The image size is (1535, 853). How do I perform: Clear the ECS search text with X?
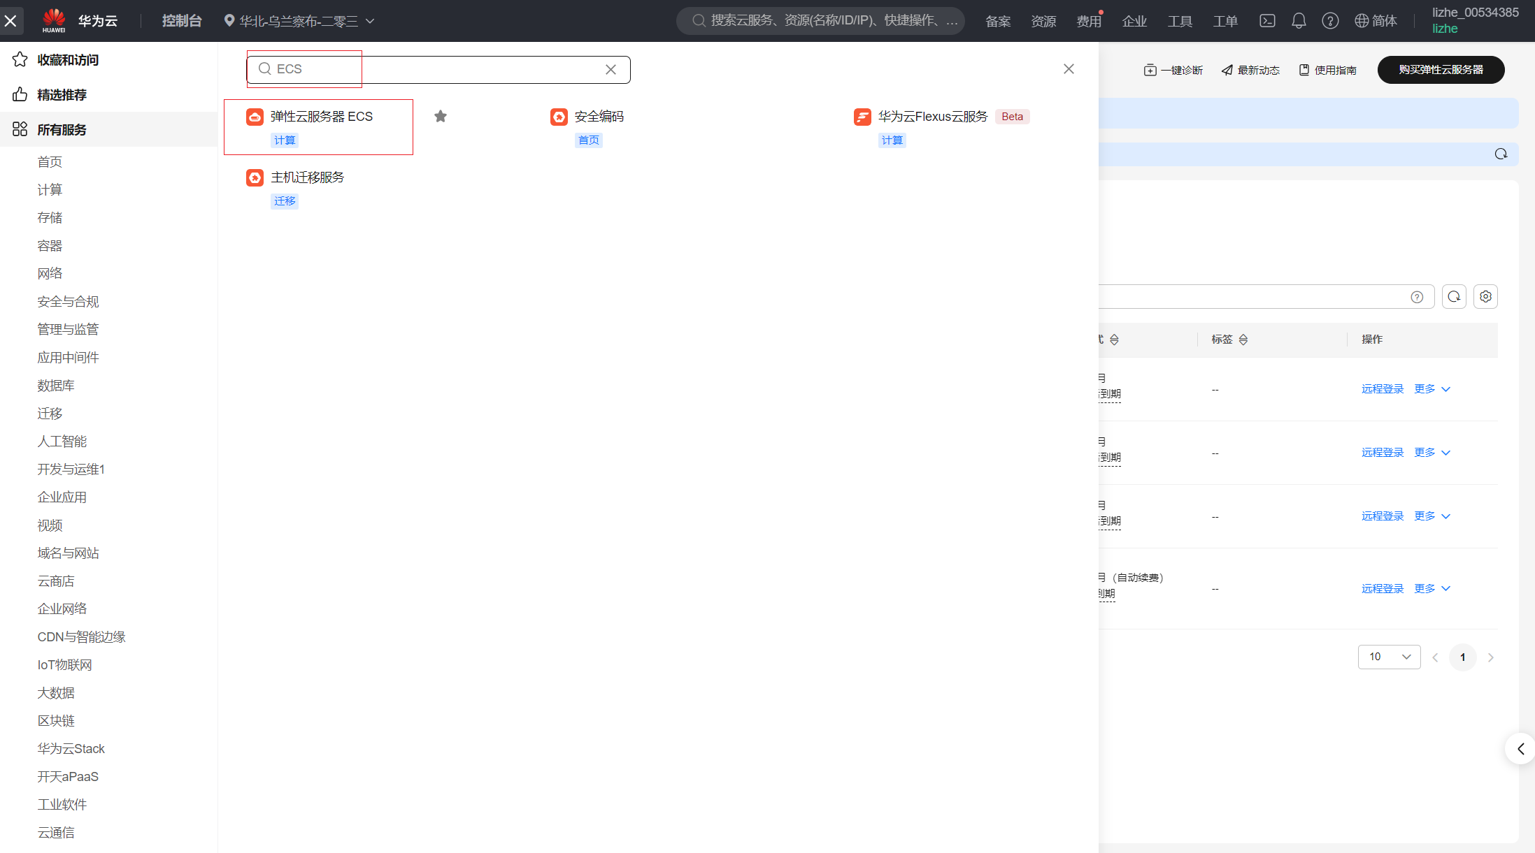pos(611,70)
